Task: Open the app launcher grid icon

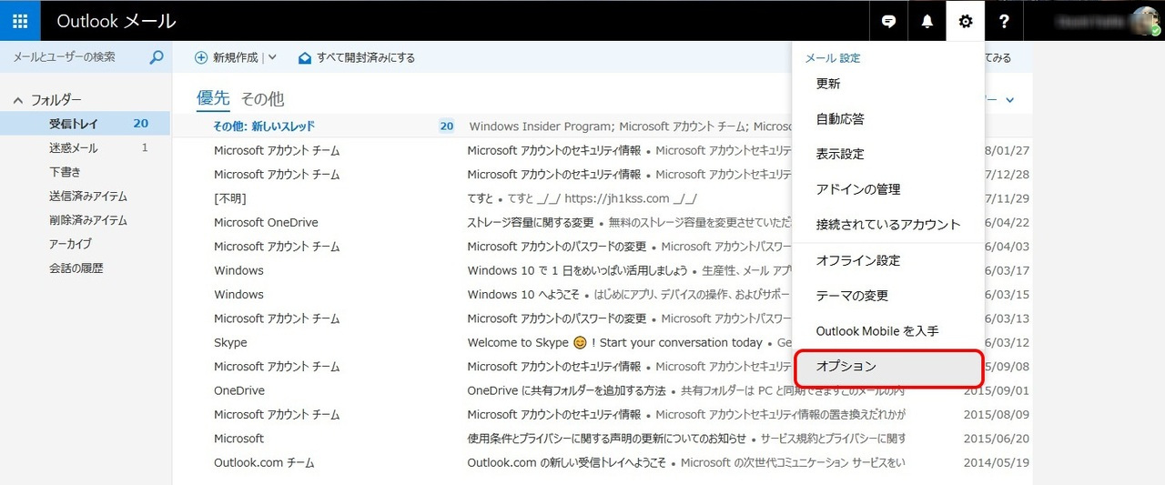Action: point(20,20)
